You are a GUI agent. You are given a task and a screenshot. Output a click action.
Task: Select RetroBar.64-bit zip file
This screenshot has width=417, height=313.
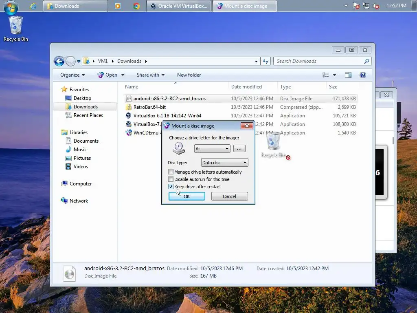(240, 107)
